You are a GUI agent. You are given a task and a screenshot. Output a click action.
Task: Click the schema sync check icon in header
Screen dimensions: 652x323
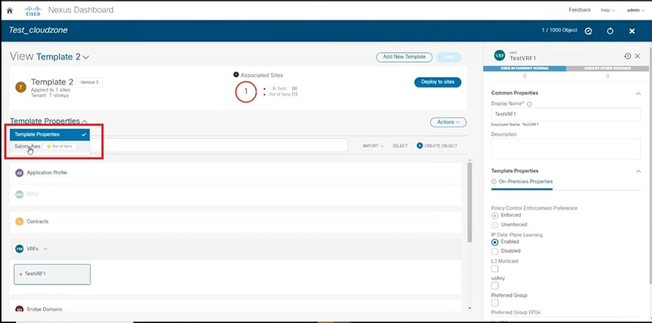[x=588, y=31]
